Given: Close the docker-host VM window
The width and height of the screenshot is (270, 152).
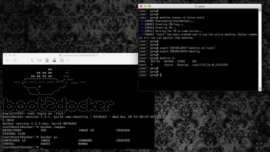Looking at the screenshot, I should point(5,55).
